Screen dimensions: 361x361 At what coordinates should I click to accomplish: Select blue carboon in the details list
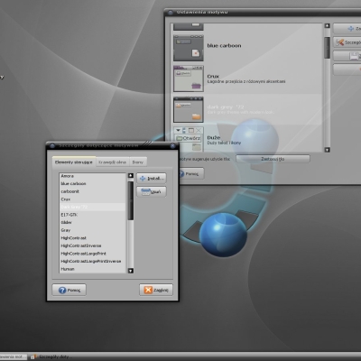(92, 183)
